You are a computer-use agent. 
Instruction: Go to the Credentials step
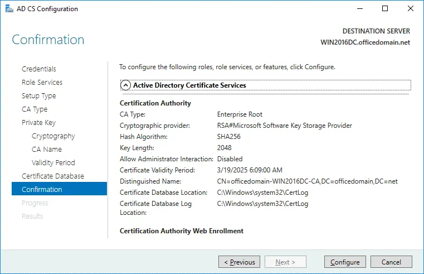(x=39, y=69)
